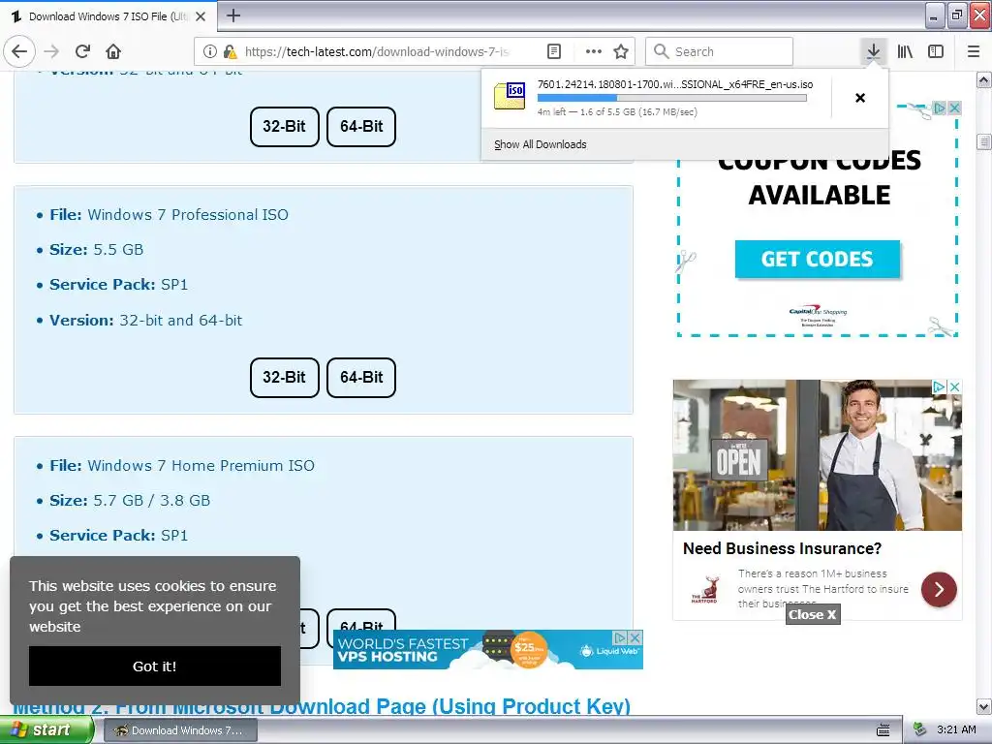The width and height of the screenshot is (992, 744).
Task: Open the Firefox home page
Action: [113, 51]
